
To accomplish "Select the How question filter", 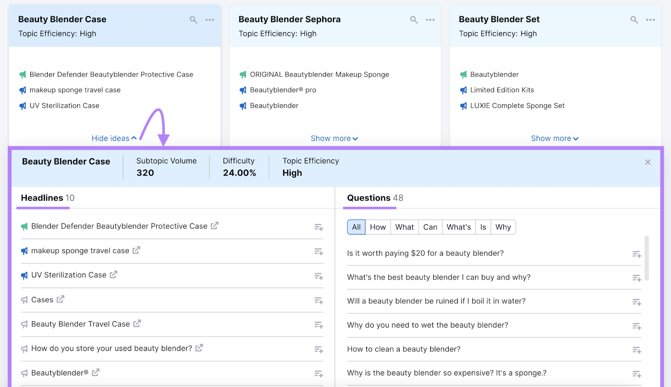I will point(378,227).
